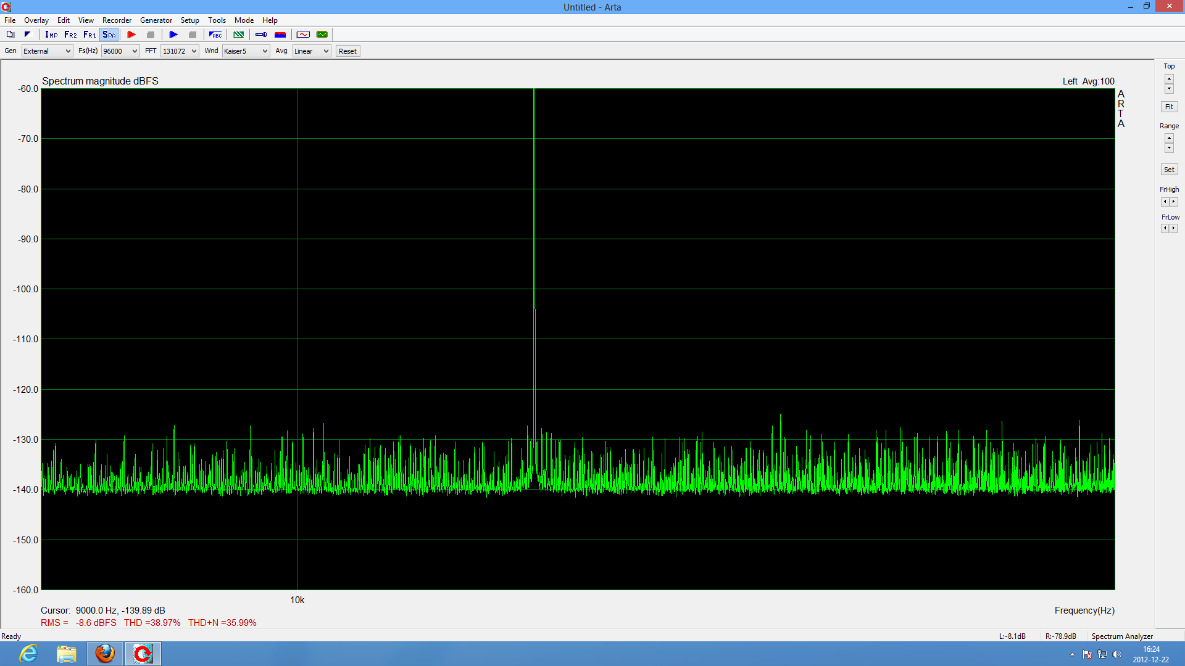Select the Spa spectrum analyzer mode
Screen dimensions: 1185x666
pos(109,35)
